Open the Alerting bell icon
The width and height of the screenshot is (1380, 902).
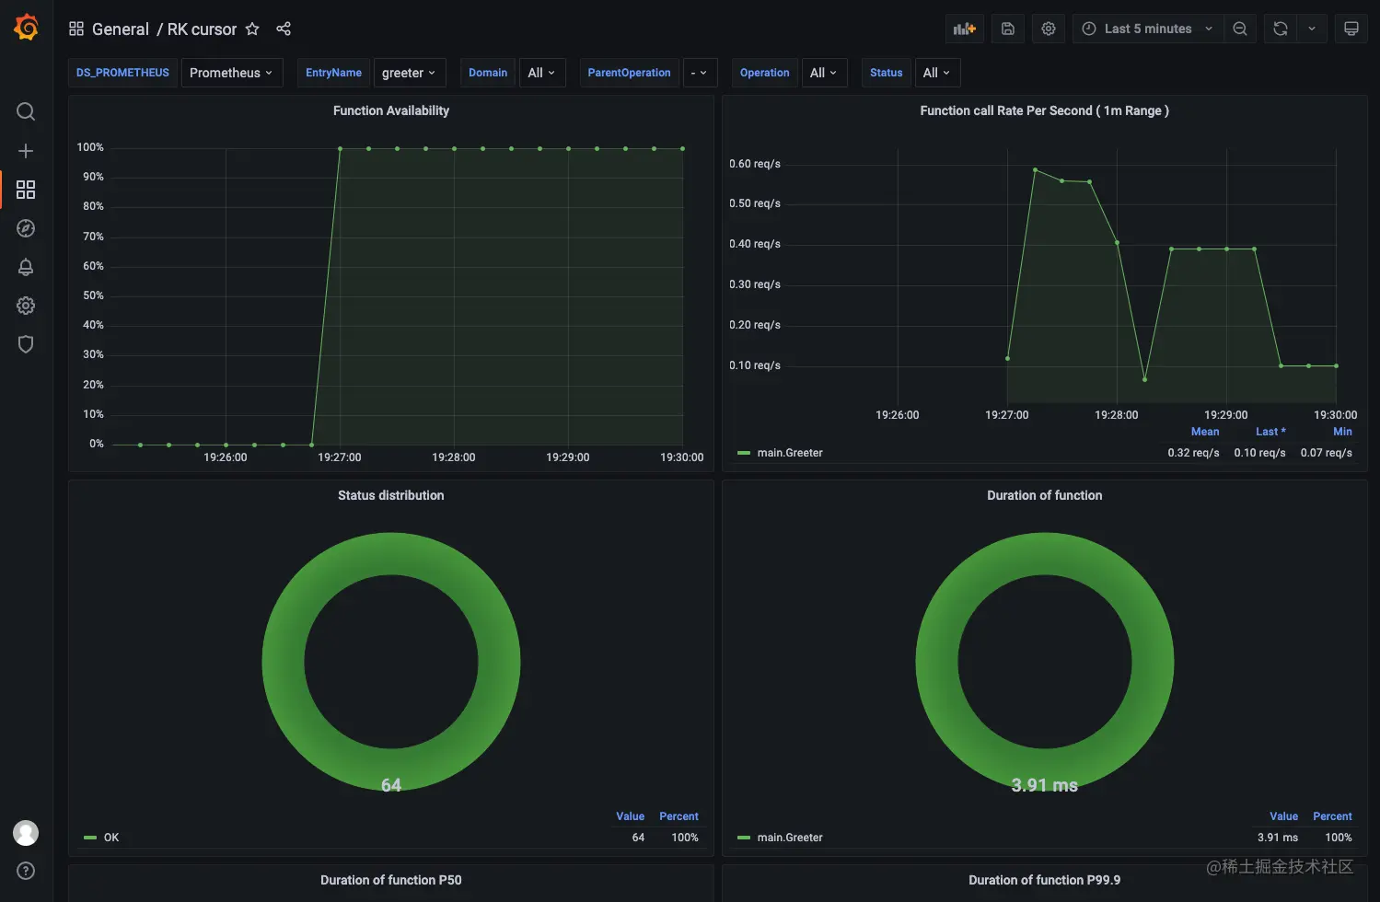26,267
